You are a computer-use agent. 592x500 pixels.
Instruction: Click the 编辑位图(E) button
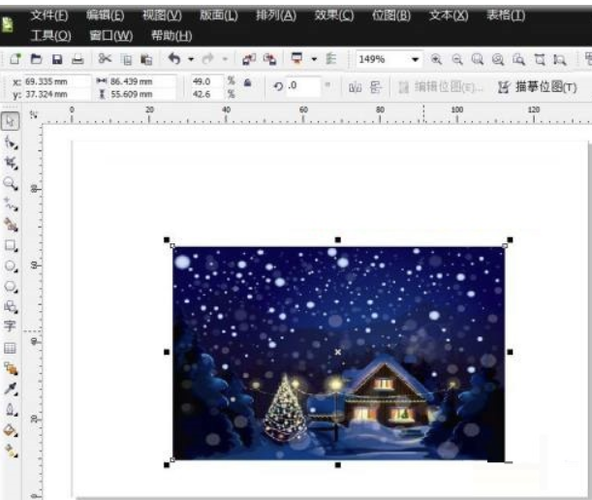click(441, 87)
